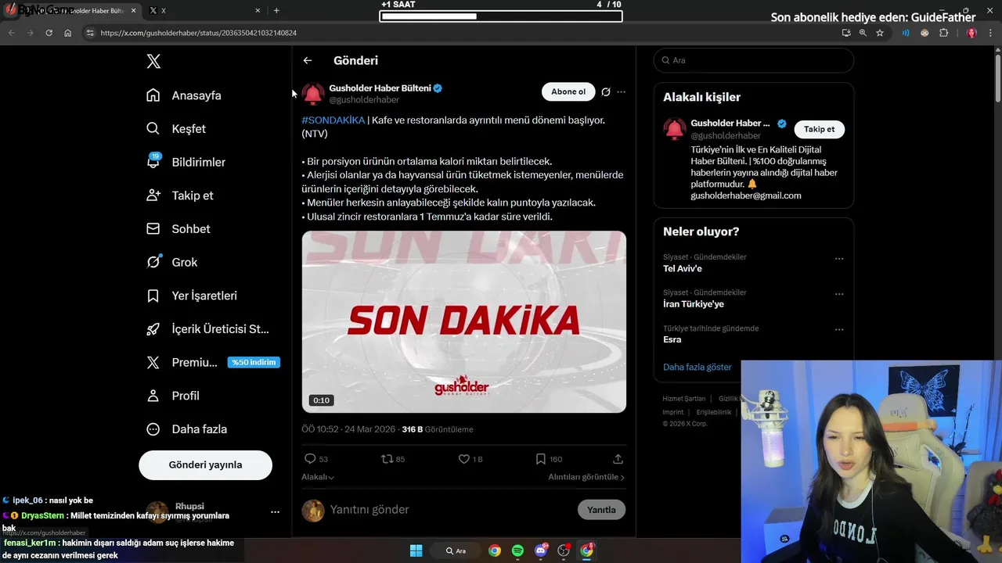Open the Hizmet Şartları footer link
The width and height of the screenshot is (1002, 563).
tap(684, 399)
